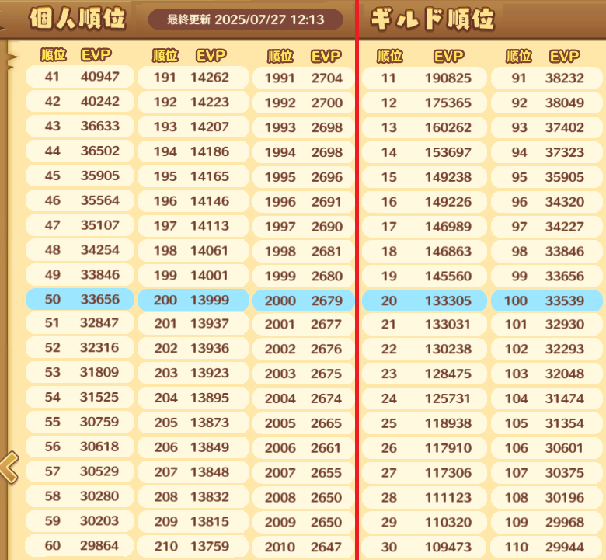
Task: Click rank 45 row with EVP 35905
Action: click(x=80, y=176)
